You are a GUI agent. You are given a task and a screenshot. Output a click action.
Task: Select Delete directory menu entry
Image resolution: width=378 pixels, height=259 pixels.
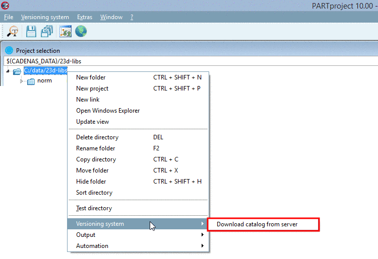[x=138, y=137]
